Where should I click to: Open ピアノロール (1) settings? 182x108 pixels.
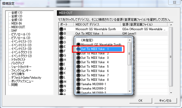tap(21, 34)
